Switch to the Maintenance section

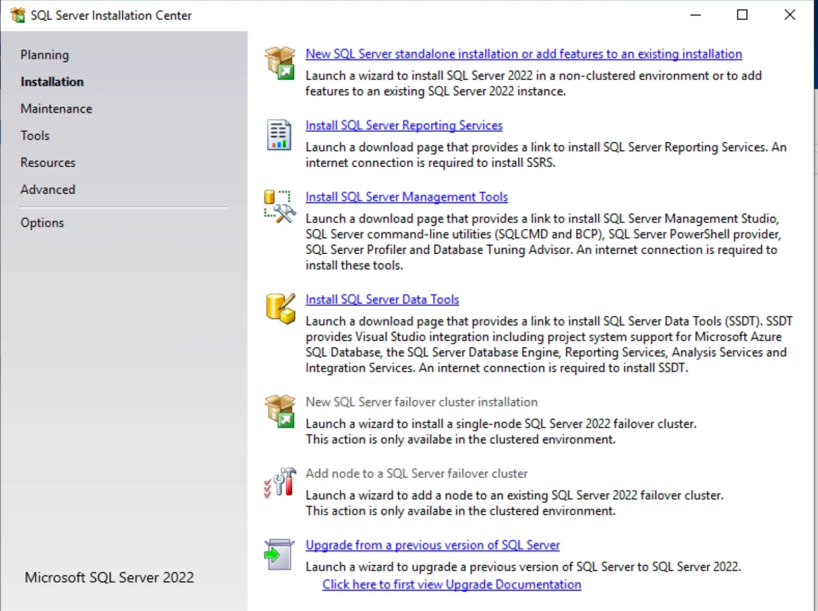click(x=56, y=109)
